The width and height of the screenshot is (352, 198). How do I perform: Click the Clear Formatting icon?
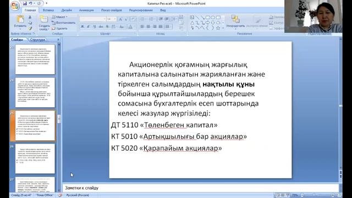tap(133, 19)
